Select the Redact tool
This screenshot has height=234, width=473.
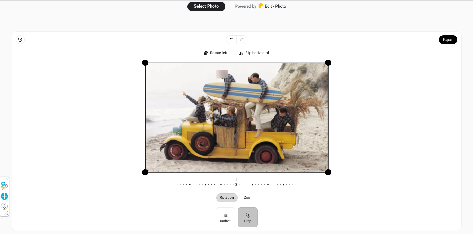tap(225, 217)
